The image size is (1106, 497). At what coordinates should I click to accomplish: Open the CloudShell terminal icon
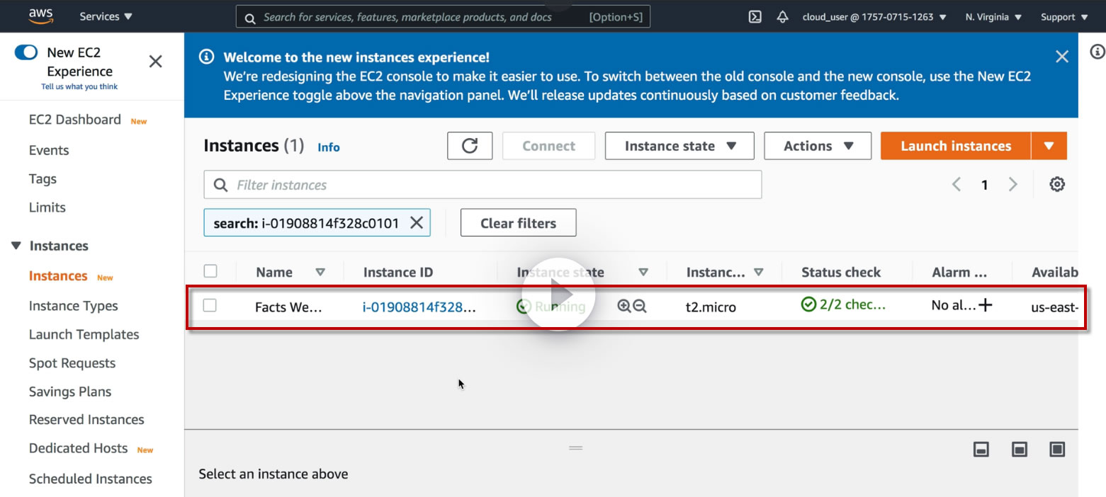(x=755, y=17)
